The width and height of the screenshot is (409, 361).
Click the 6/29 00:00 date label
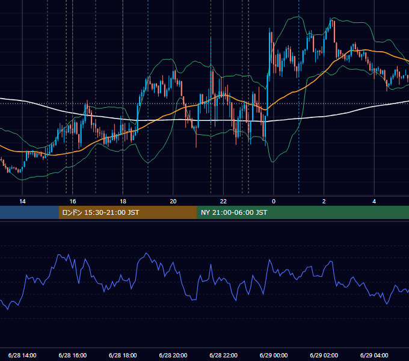point(274,355)
